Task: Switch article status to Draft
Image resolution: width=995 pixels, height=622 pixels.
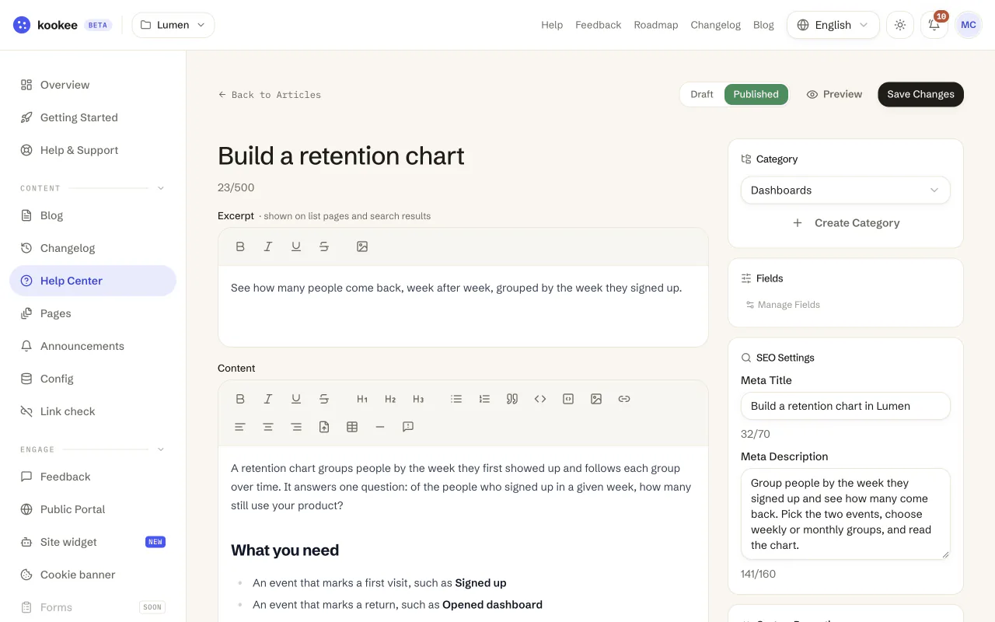Action: pos(702,94)
